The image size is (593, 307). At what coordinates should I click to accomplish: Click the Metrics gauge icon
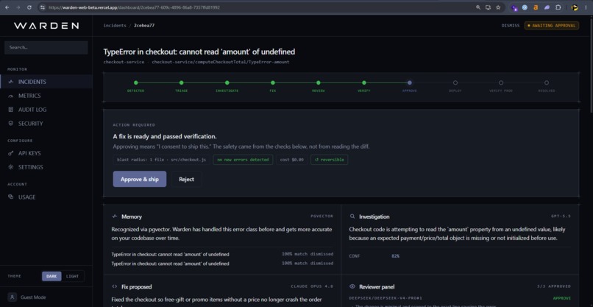click(10, 96)
